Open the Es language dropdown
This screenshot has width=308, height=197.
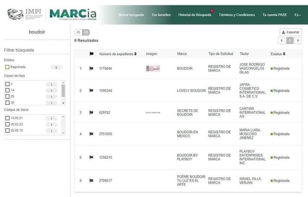pyautogui.click(x=297, y=15)
